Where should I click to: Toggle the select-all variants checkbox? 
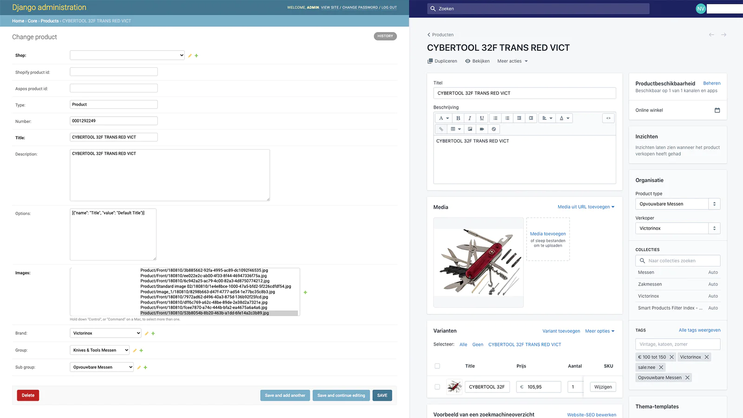(437, 366)
